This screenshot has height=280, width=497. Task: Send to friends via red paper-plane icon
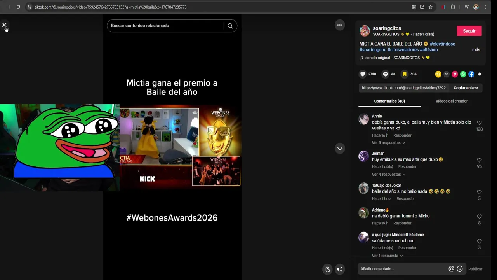pyautogui.click(x=455, y=74)
